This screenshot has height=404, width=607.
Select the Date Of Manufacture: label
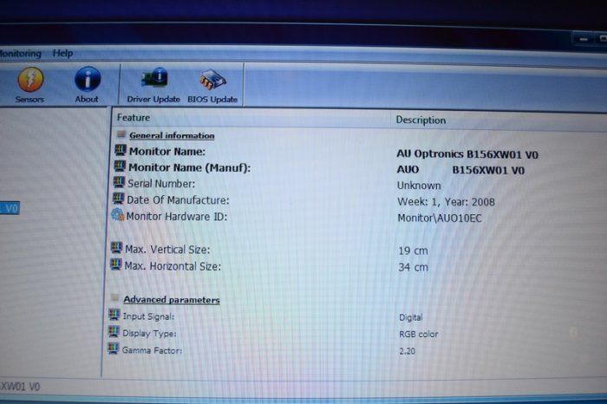(x=178, y=200)
